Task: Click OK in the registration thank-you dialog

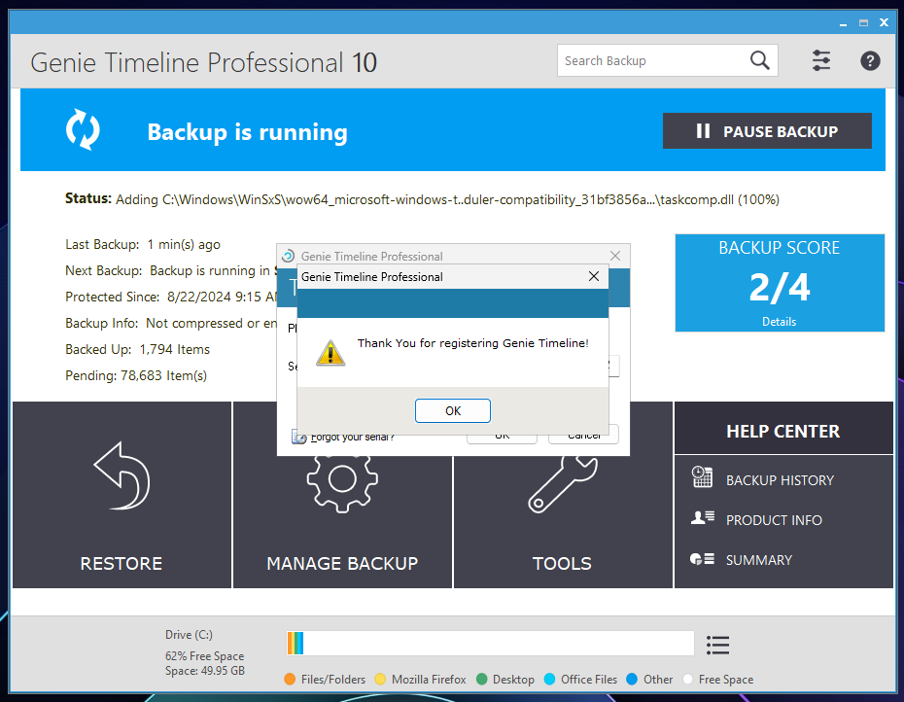Action: click(453, 410)
